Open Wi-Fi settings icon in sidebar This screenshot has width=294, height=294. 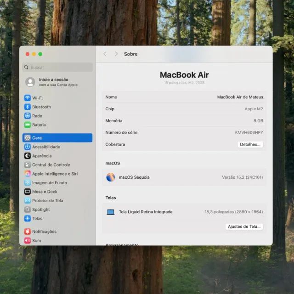pos(28,98)
